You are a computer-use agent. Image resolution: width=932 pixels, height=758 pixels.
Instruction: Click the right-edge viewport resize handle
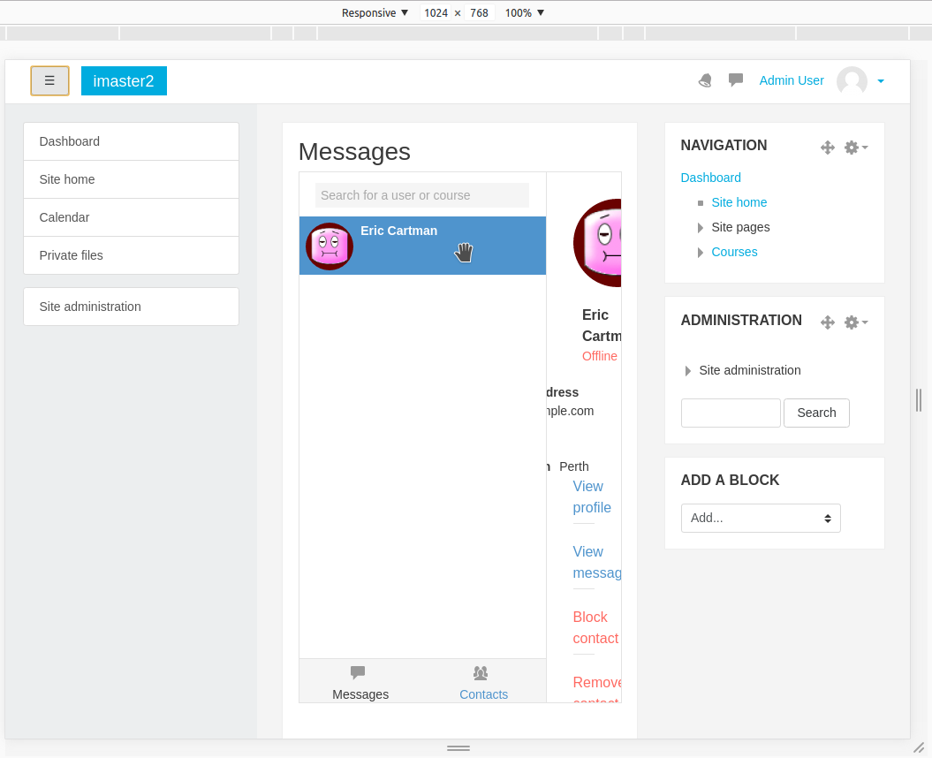pyautogui.click(x=919, y=399)
